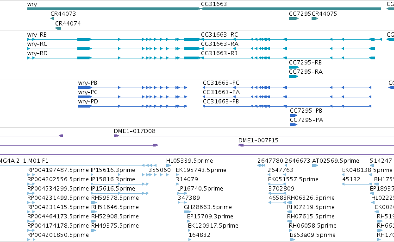Click the RH59578.5prime EST label
The width and height of the screenshot is (394, 242).
point(115,198)
